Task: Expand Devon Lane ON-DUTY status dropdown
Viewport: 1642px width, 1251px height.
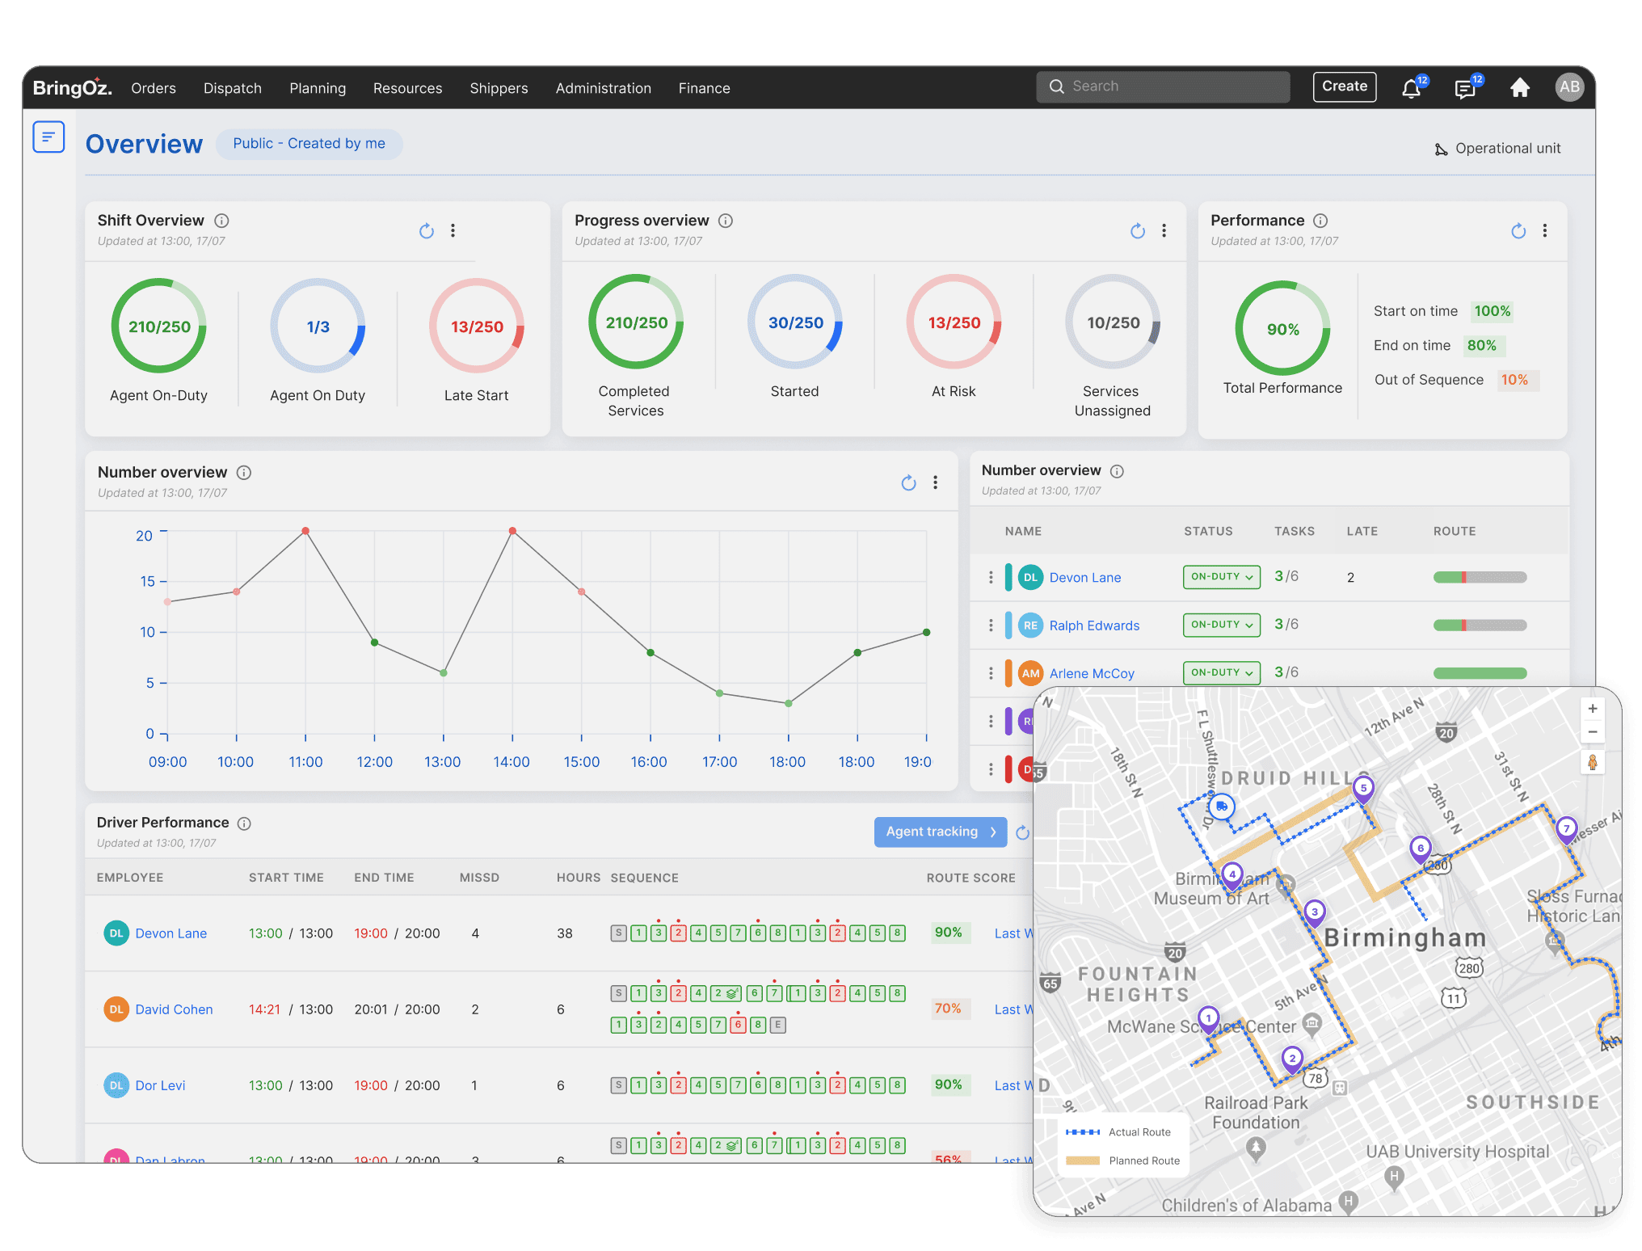Action: [x=1221, y=577]
